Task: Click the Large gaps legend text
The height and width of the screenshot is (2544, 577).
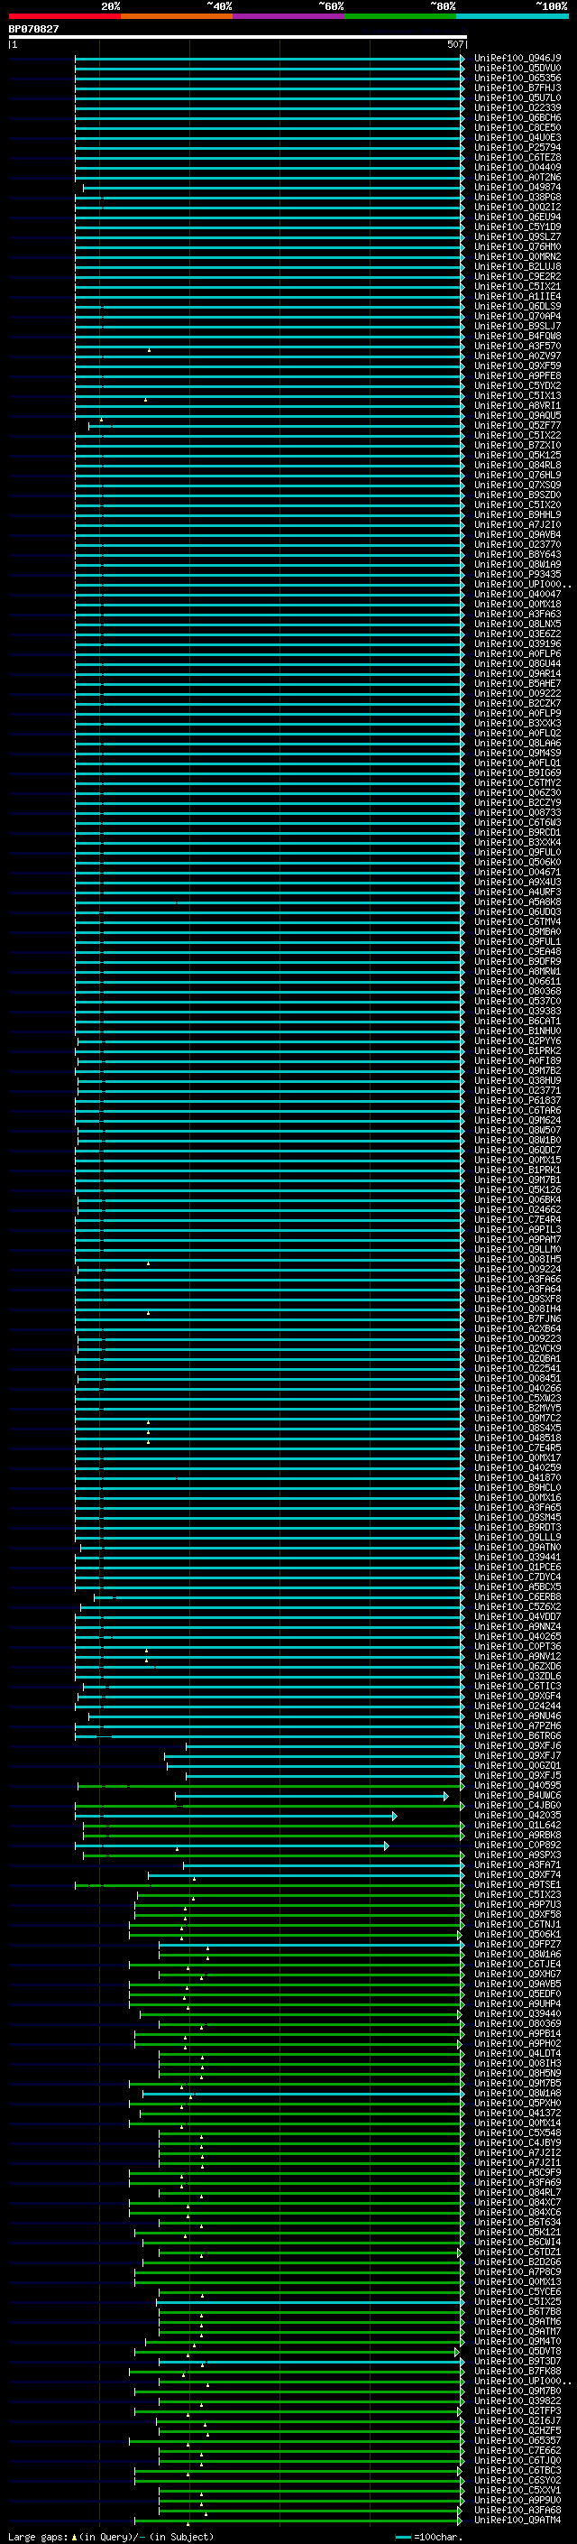Action: [111, 2536]
